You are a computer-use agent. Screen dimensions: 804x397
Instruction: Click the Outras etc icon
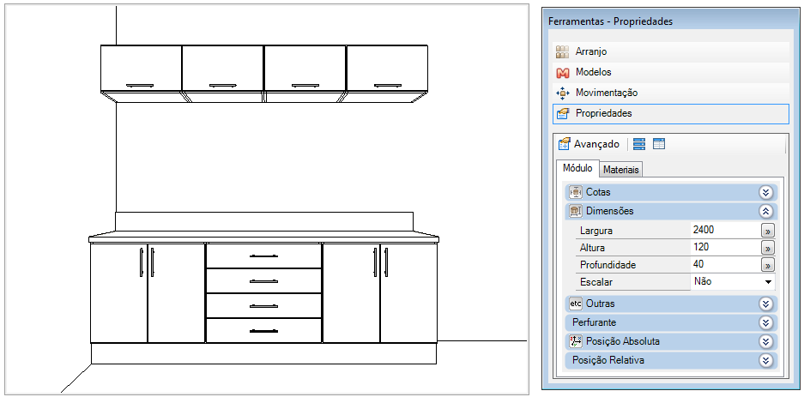click(x=576, y=304)
